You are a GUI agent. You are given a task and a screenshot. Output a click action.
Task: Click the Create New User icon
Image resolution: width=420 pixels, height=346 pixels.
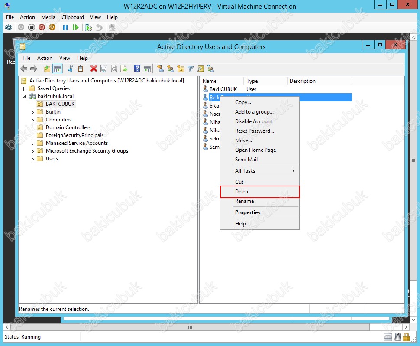(161, 69)
